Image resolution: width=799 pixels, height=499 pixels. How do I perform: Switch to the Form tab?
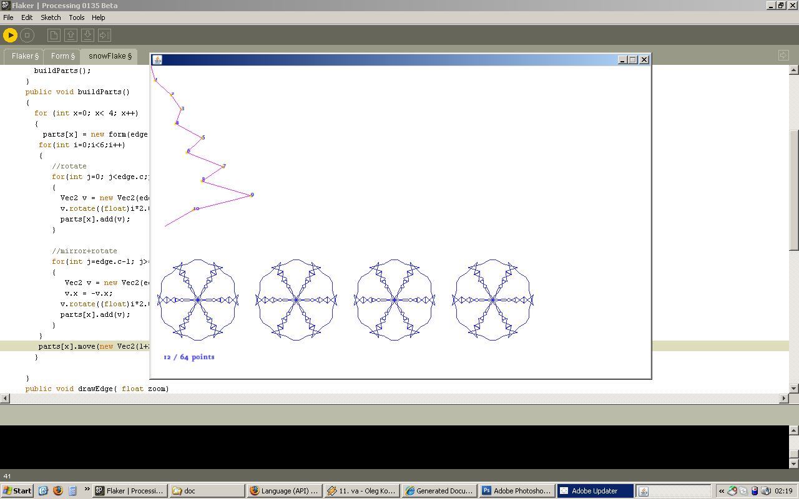click(63, 56)
